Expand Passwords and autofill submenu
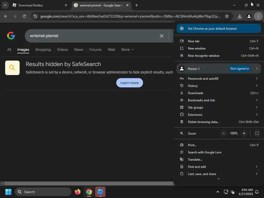 click(219, 78)
